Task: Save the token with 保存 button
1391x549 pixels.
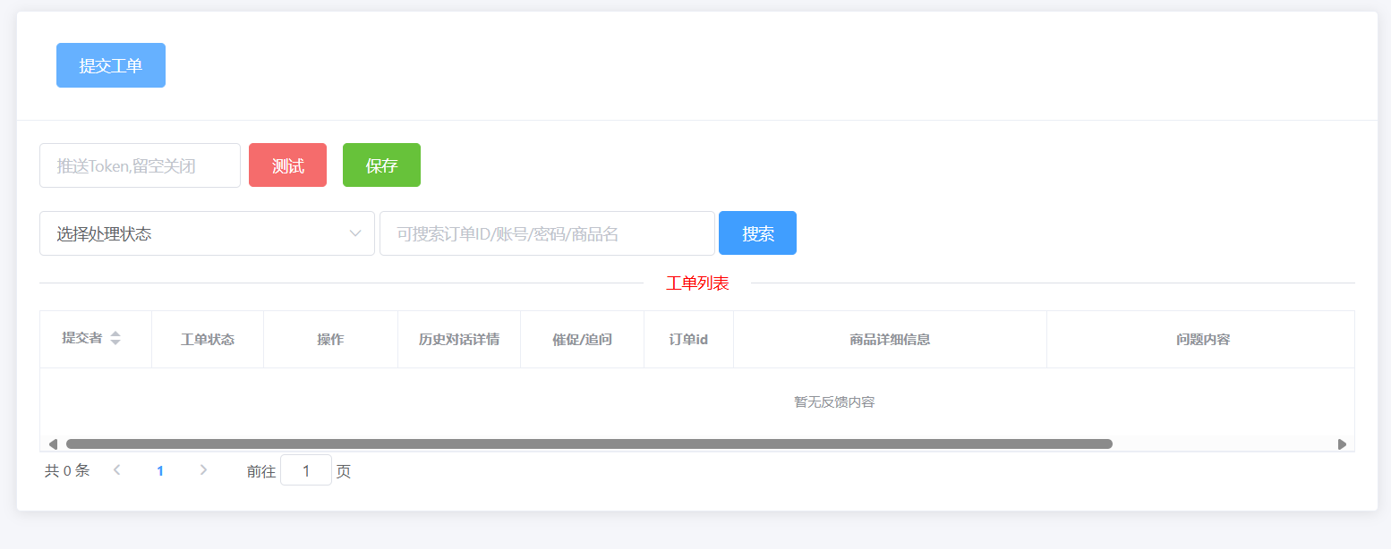Action: (381, 165)
